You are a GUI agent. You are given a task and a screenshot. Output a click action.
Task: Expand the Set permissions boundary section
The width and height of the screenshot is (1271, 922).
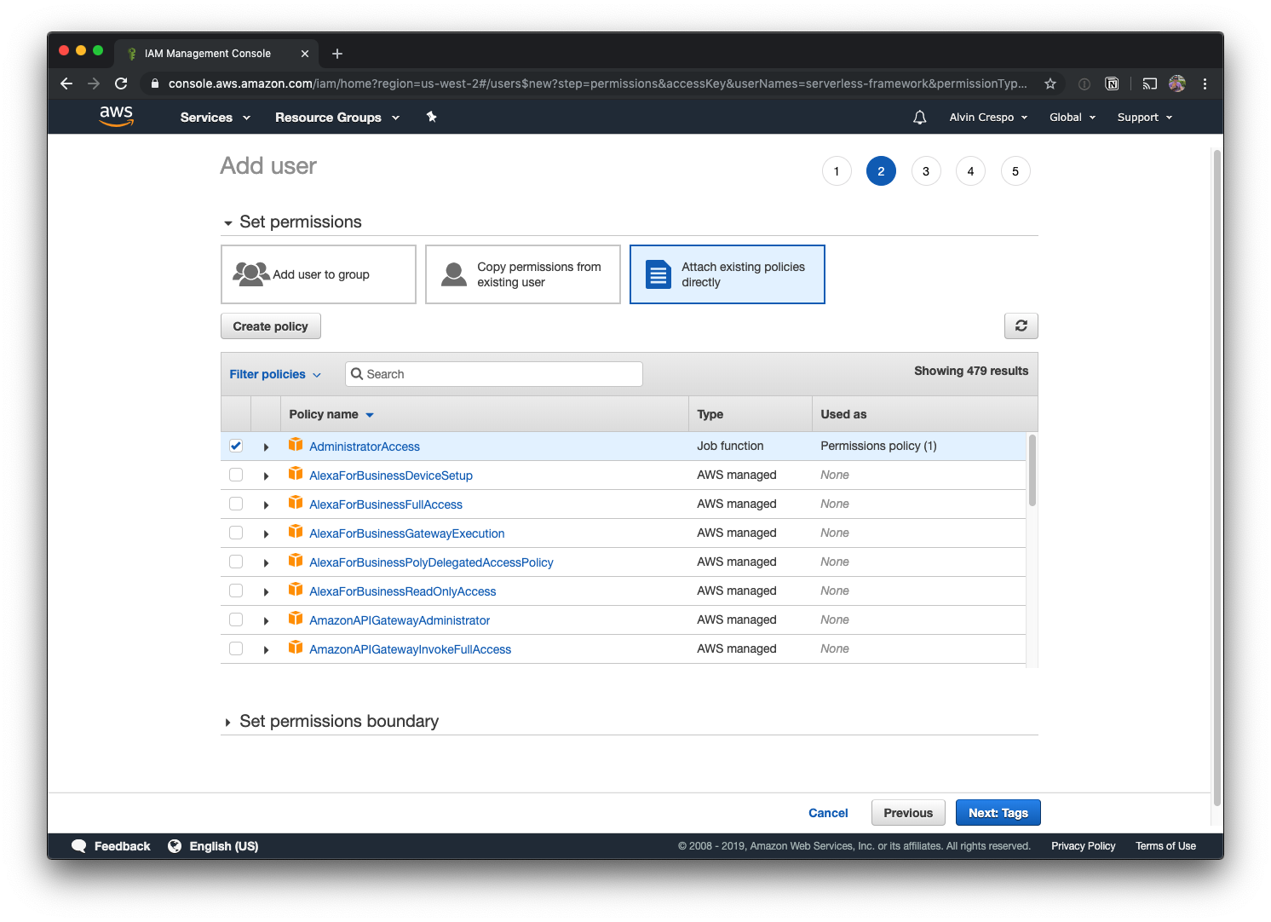[228, 722]
